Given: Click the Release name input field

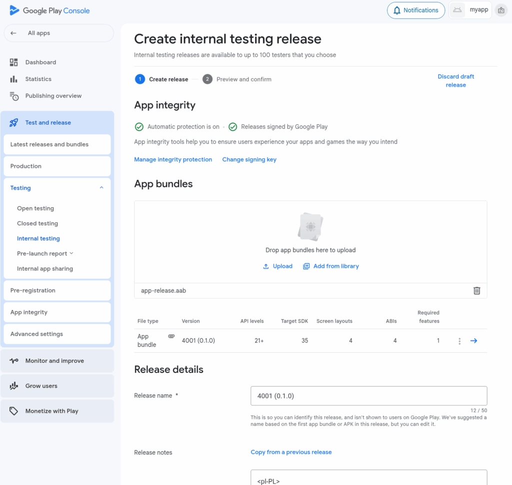Looking at the screenshot, I should tap(368, 396).
